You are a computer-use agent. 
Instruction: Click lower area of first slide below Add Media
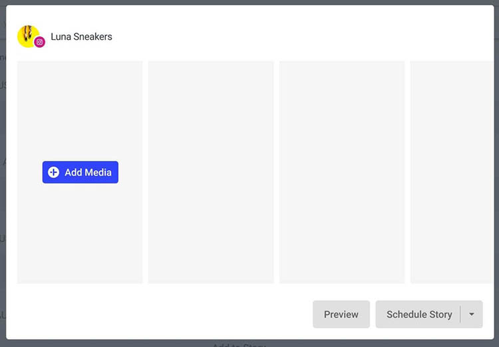click(x=80, y=234)
